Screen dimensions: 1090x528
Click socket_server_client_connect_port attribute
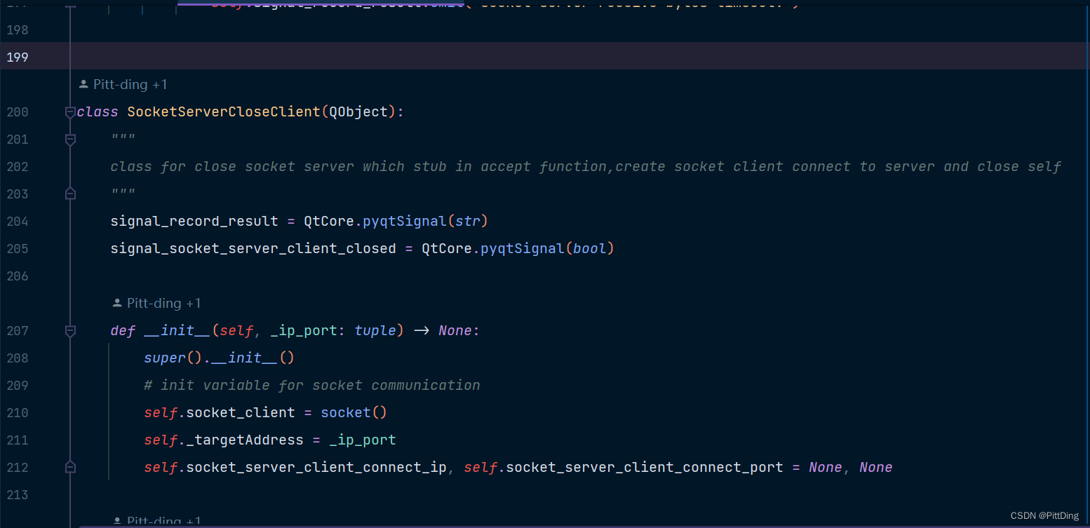coord(645,468)
